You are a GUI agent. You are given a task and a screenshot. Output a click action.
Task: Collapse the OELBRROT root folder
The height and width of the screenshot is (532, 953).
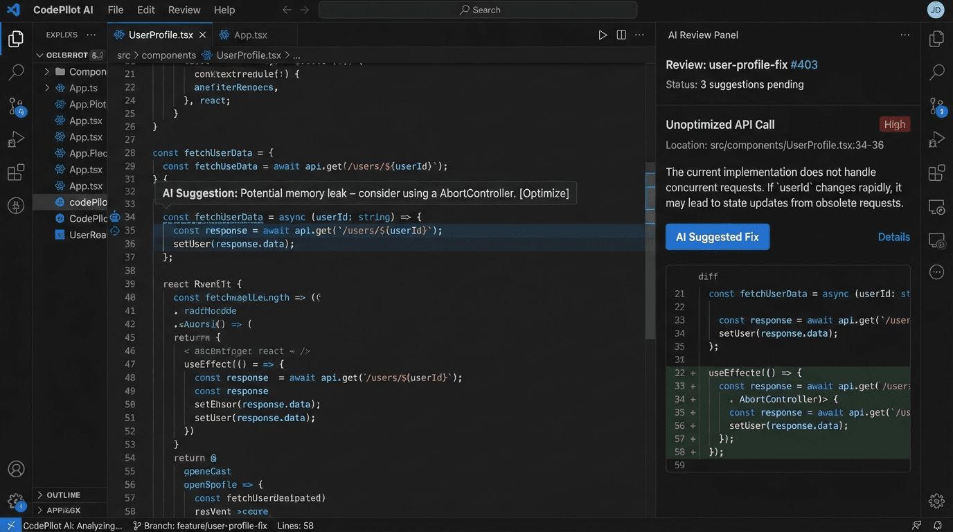39,55
